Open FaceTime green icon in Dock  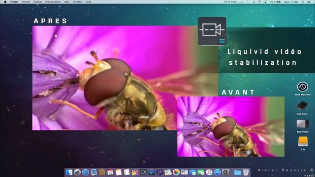(201, 172)
